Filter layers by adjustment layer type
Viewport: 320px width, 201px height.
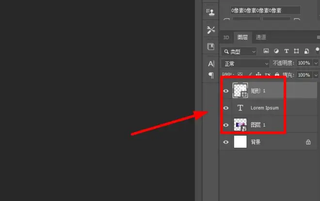click(276, 51)
